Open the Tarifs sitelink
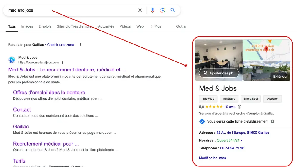 (19, 161)
